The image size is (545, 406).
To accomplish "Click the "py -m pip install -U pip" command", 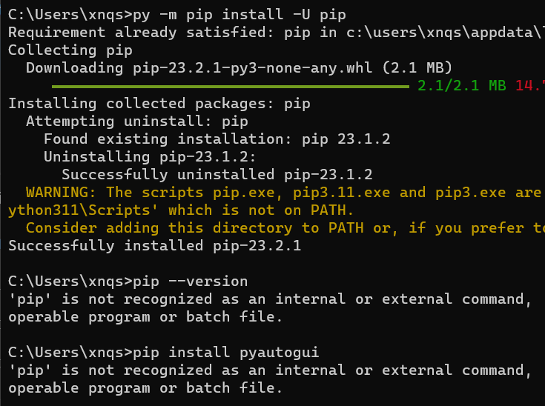I will coord(240,14).
